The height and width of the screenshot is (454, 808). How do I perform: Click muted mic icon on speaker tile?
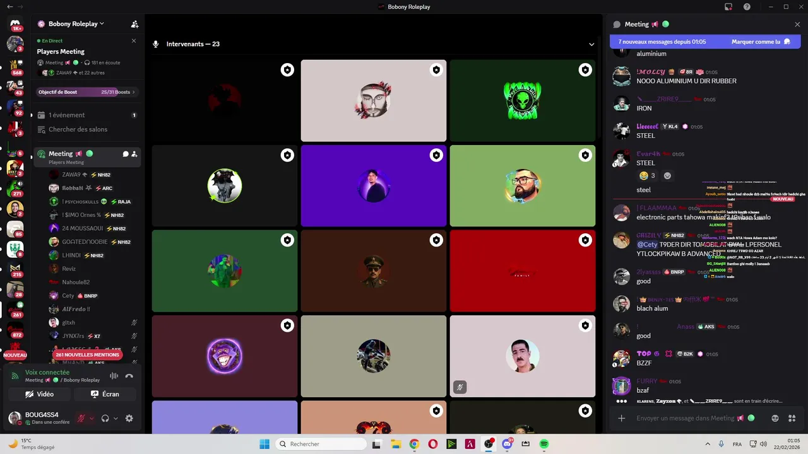(x=460, y=387)
